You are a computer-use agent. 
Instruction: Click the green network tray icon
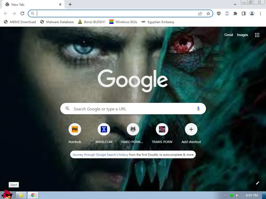[231, 195]
